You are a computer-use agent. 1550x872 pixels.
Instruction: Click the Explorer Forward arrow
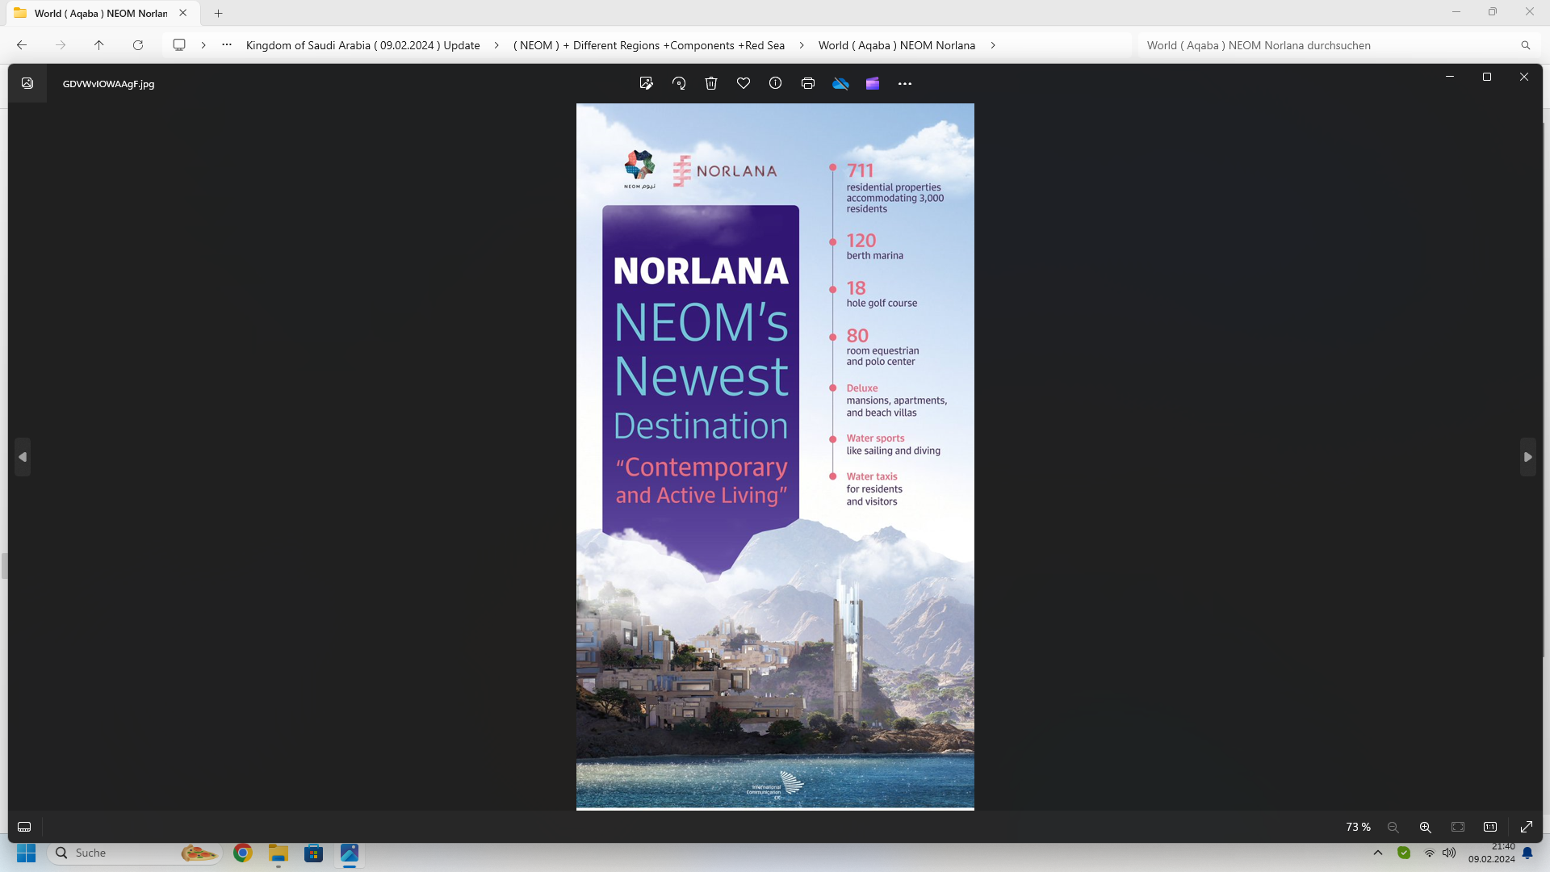pos(61,45)
